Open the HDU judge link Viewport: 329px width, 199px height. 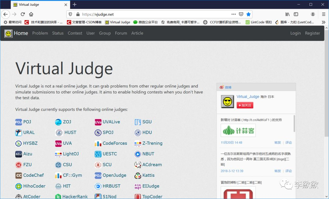click(x=147, y=133)
